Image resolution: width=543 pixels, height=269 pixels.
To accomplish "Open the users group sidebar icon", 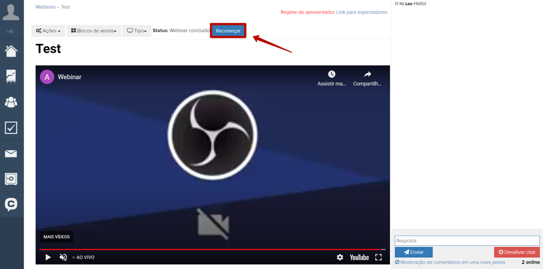I will 11,102.
